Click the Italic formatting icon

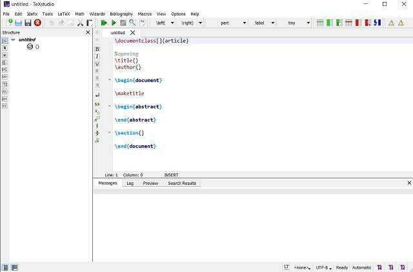pos(97,57)
